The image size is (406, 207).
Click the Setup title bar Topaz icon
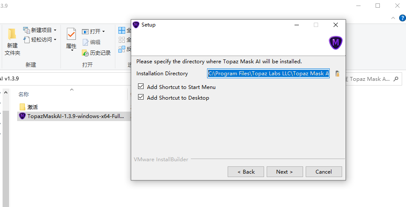(x=136, y=25)
